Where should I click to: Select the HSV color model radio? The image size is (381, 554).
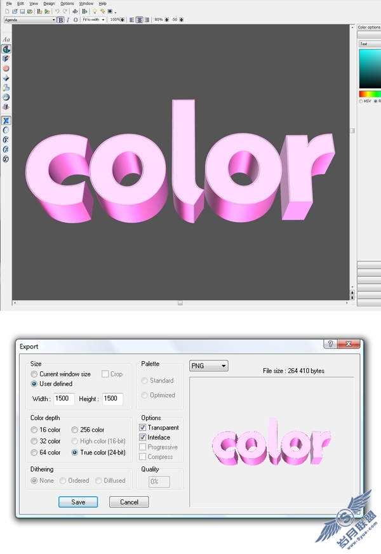[361, 101]
